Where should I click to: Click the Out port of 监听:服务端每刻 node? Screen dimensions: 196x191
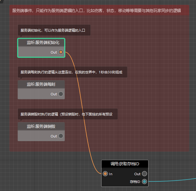coord(61,94)
